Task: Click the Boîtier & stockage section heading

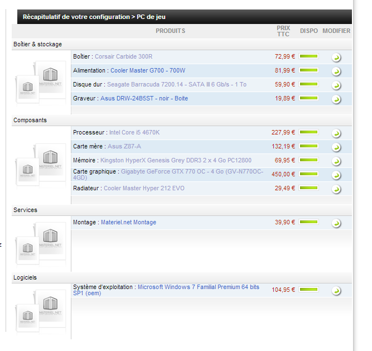Action: 37,45
